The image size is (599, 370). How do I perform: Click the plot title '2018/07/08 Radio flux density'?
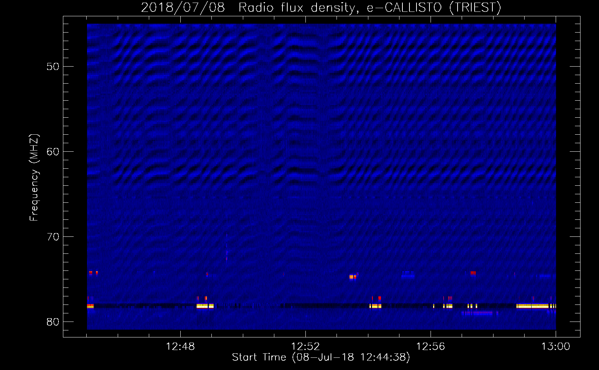(248, 7)
